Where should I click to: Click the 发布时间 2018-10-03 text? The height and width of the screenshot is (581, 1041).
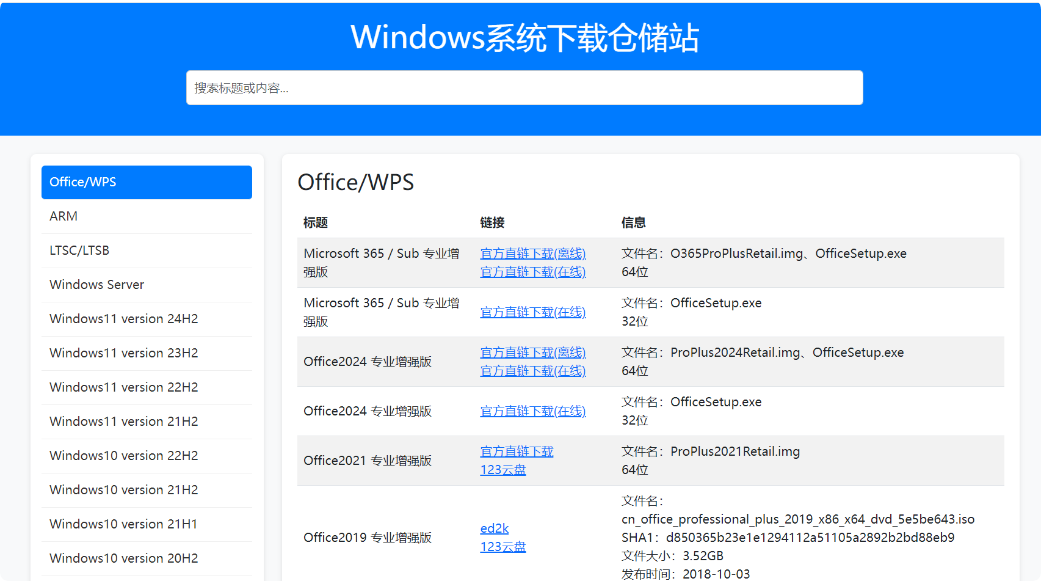click(x=686, y=574)
